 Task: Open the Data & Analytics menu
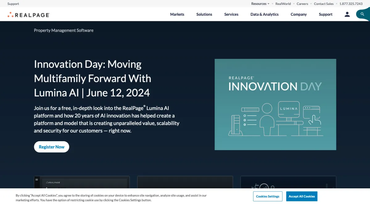click(x=265, y=14)
